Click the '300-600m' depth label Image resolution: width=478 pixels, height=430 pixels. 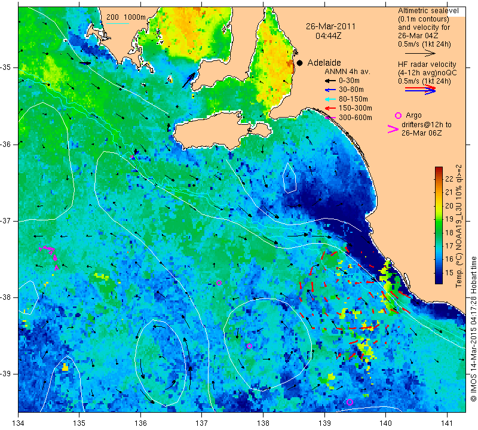click(x=355, y=118)
